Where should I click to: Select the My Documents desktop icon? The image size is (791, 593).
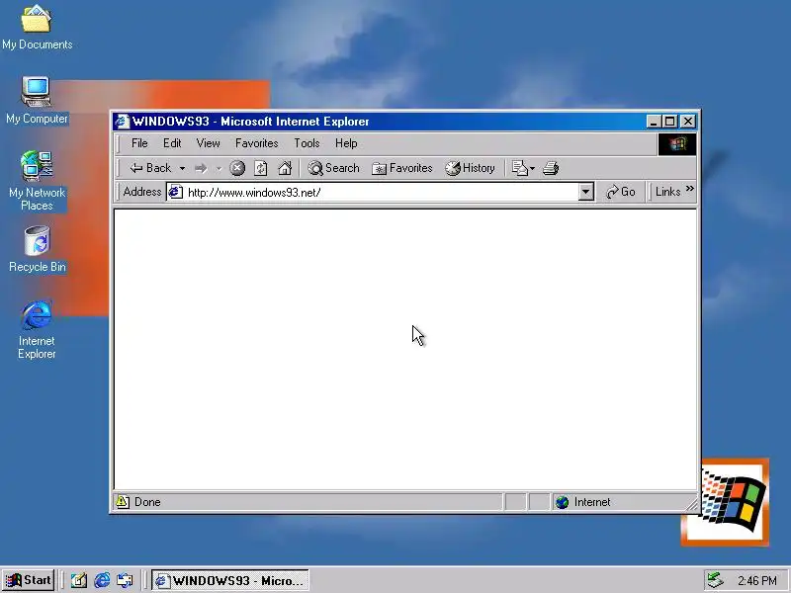[x=37, y=28]
